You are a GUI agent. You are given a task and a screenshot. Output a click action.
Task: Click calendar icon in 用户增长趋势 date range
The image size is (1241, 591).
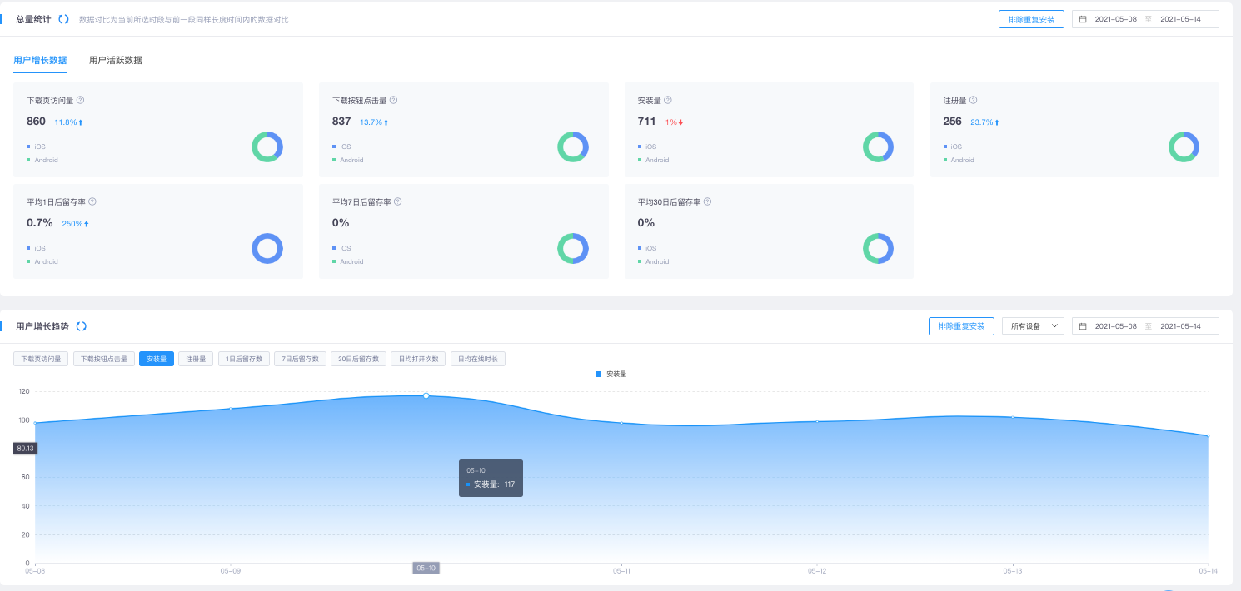tap(1083, 326)
